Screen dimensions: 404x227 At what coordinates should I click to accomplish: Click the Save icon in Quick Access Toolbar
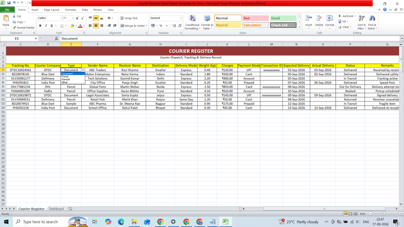9,3
